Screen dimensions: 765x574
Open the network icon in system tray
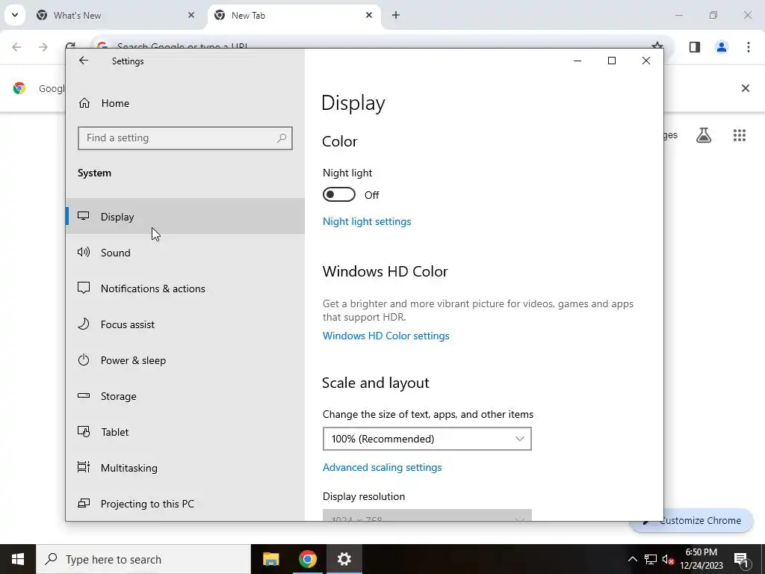651,559
